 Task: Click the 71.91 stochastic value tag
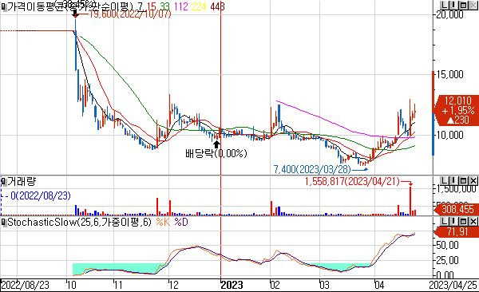pos(457,231)
